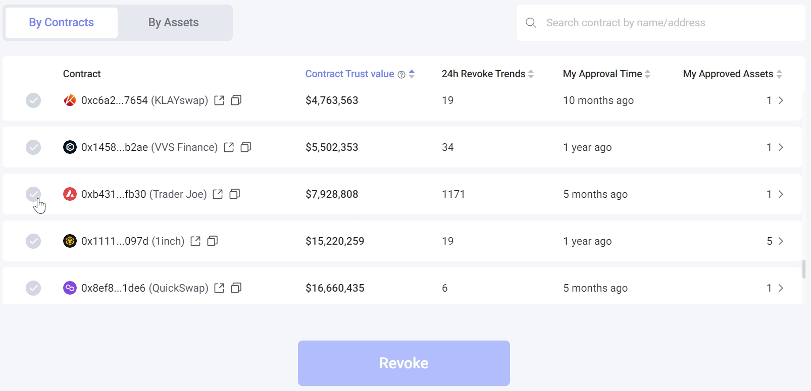Expand 1inch approved assets chevron
Screen dimensions: 811x391
[781, 241]
